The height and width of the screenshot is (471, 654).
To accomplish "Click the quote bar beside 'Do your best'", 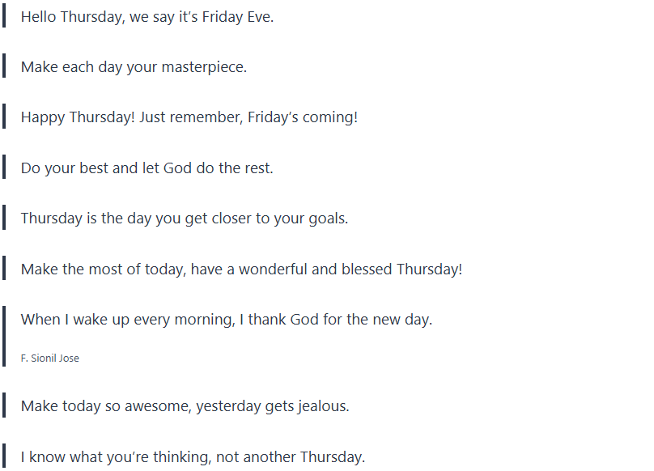I will click(x=4, y=168).
